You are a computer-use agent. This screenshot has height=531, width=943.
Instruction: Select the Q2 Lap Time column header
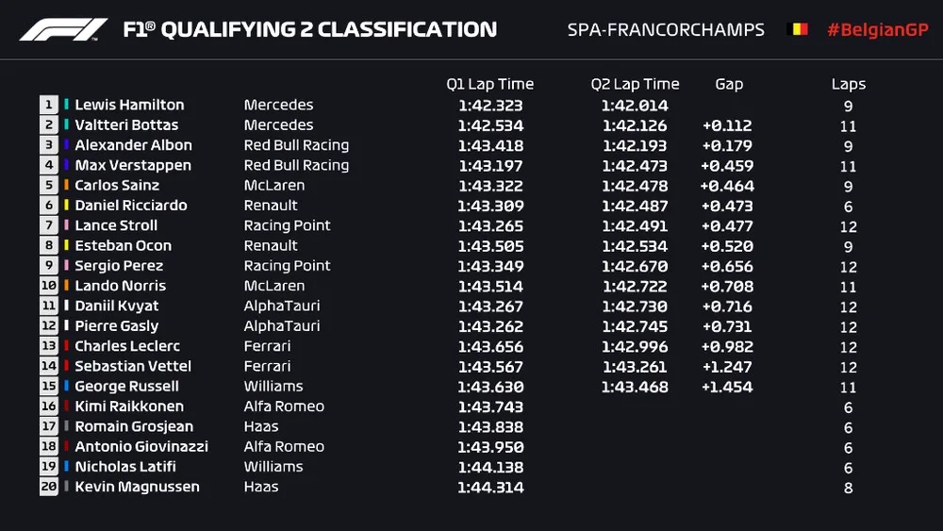635,84
